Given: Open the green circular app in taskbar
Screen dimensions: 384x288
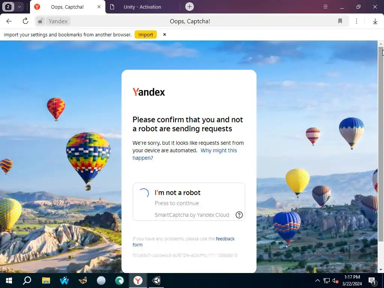Looking at the screenshot, I should pyautogui.click(x=120, y=280).
